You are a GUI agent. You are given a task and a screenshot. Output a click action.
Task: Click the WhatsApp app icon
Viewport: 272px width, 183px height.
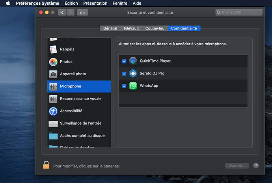coord(133,86)
